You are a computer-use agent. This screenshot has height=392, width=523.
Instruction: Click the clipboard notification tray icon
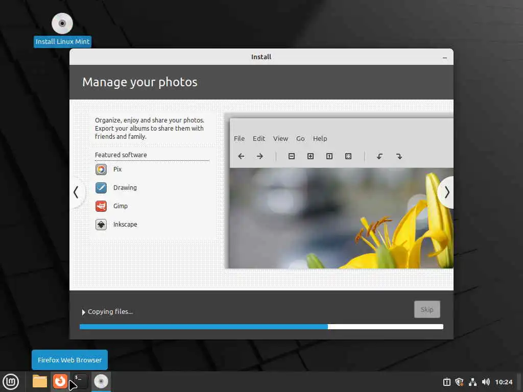point(446,382)
